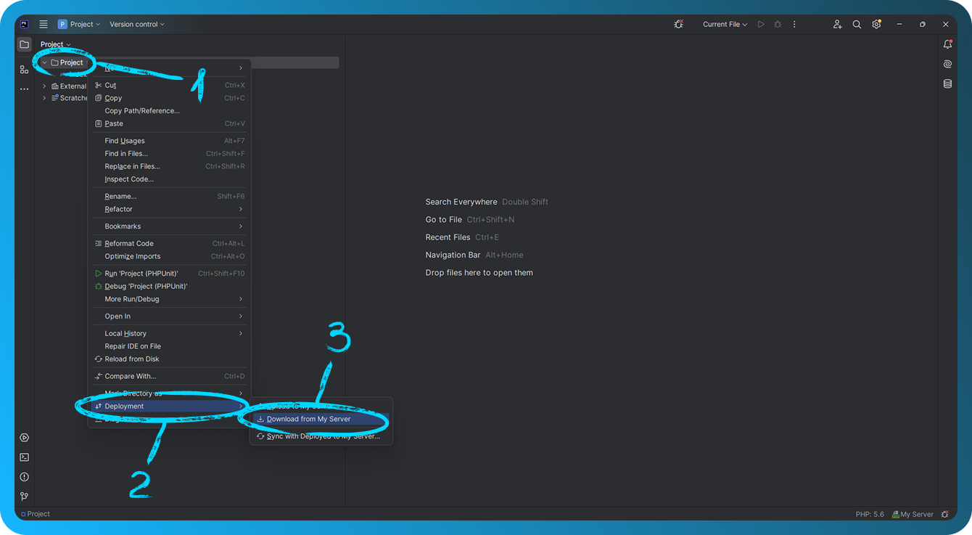Click PHP: 5.6 language level in status bar
972x535 pixels.
pyautogui.click(x=870, y=514)
